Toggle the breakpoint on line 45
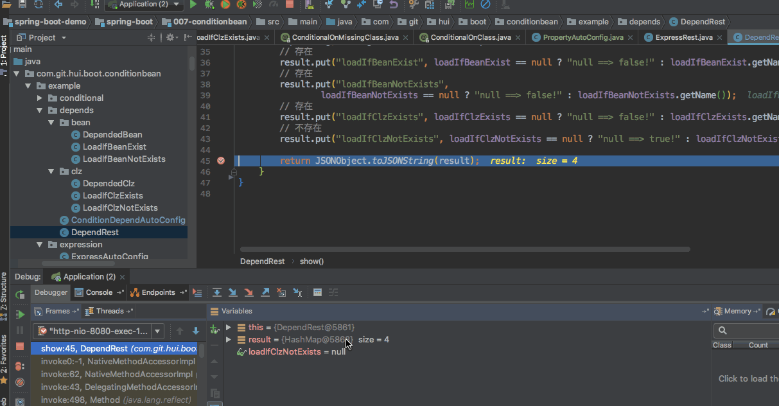Image resolution: width=779 pixels, height=406 pixels. tap(220, 161)
